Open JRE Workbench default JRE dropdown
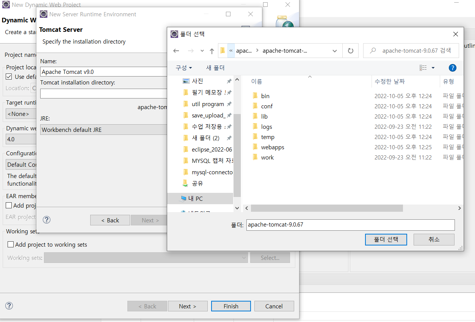Viewport: 475px width, 322px height. (x=103, y=130)
